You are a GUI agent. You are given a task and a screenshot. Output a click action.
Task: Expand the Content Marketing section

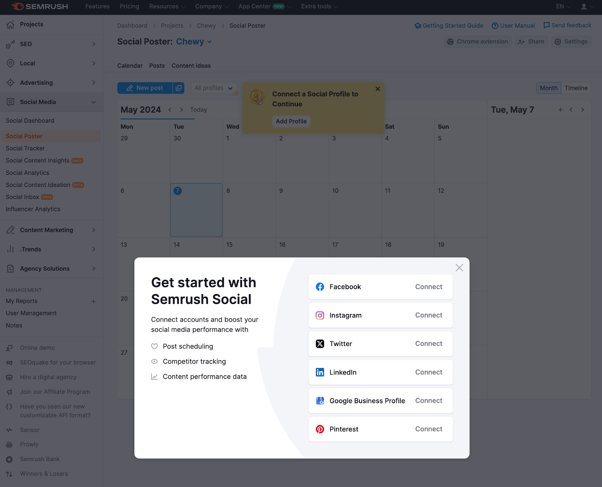click(94, 230)
